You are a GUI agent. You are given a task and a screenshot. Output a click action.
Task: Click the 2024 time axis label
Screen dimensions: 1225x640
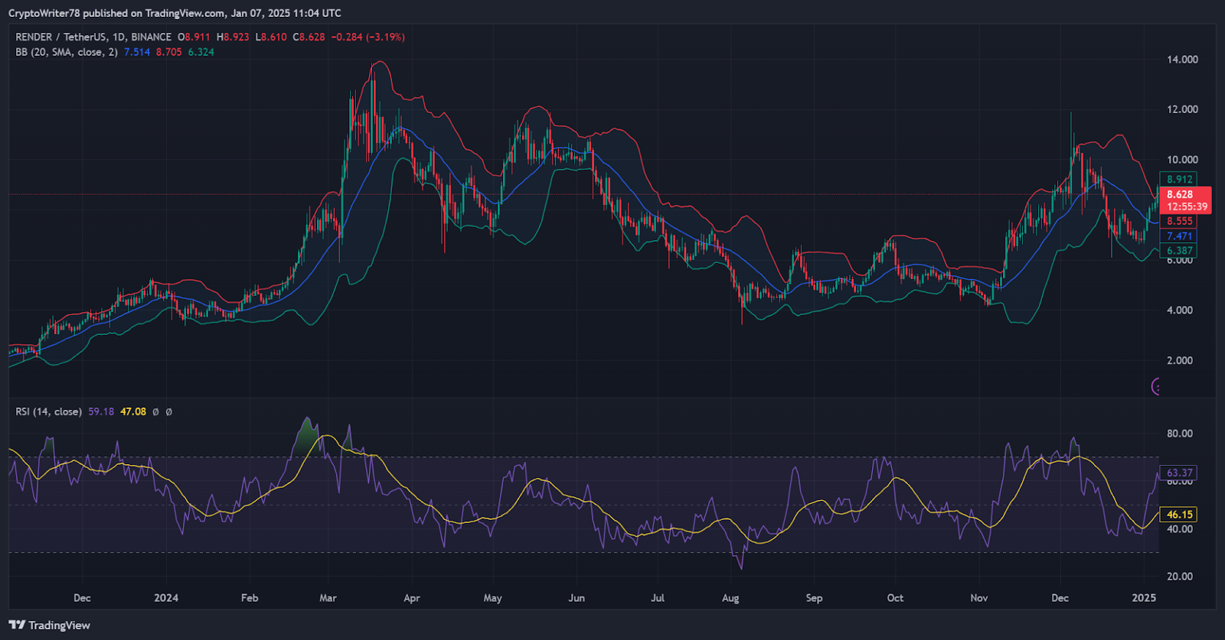[x=166, y=598]
